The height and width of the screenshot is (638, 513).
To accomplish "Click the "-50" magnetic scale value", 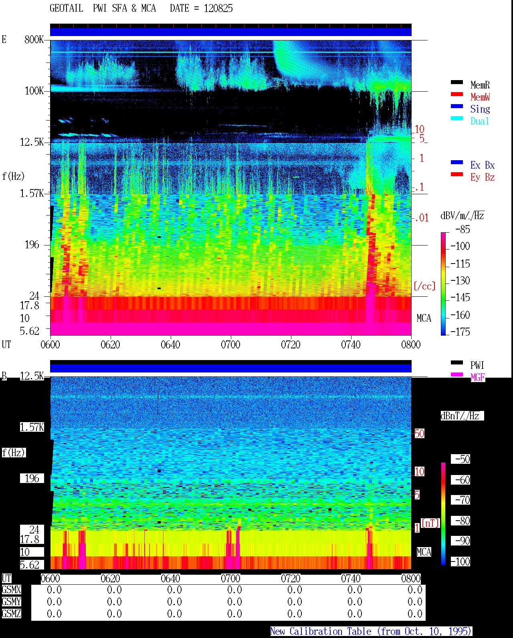I will point(460,459).
